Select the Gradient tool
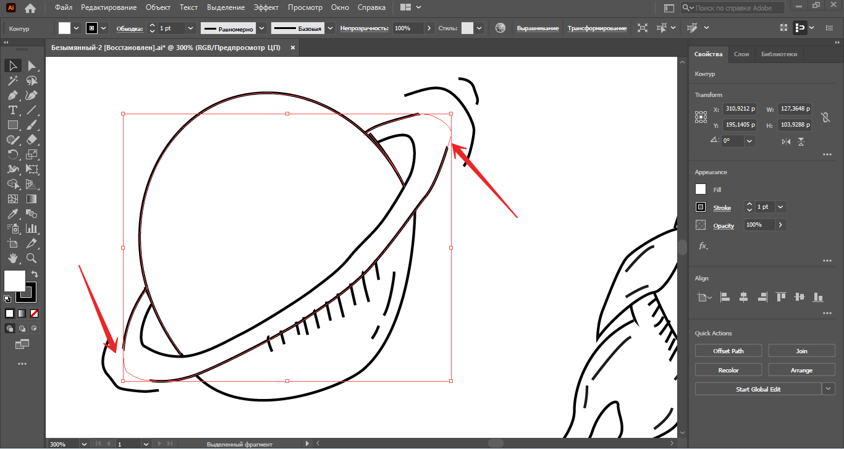Image resolution: width=844 pixels, height=449 pixels. click(32, 199)
